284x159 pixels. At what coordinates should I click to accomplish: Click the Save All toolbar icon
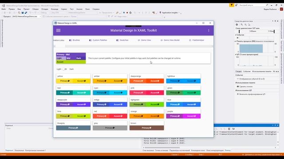26,13
